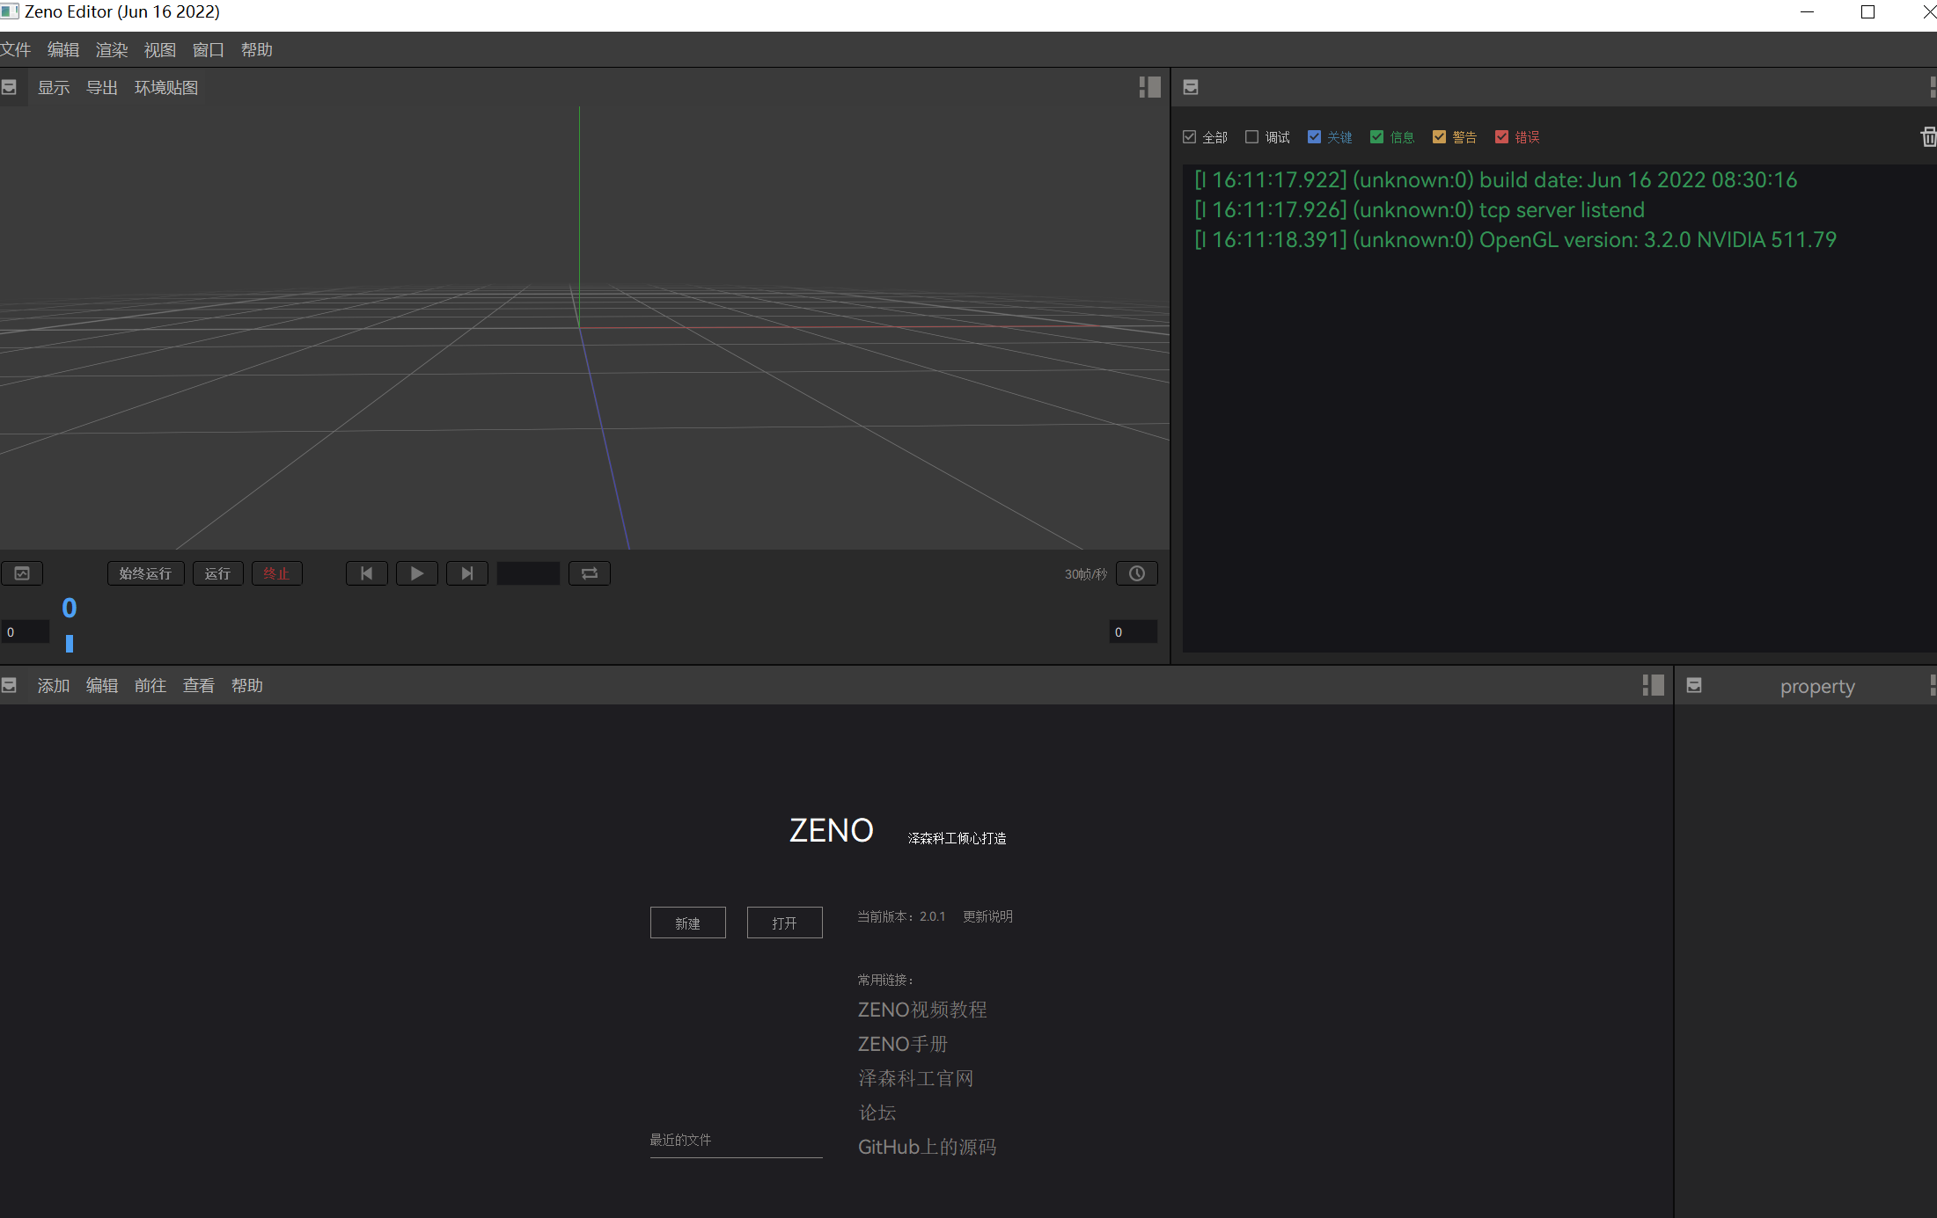Enable the 调试 debug log checkbox
The image size is (1937, 1218).
1251,137
